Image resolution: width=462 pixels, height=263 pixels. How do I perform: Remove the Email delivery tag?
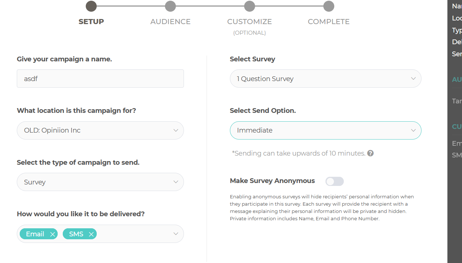53,235
